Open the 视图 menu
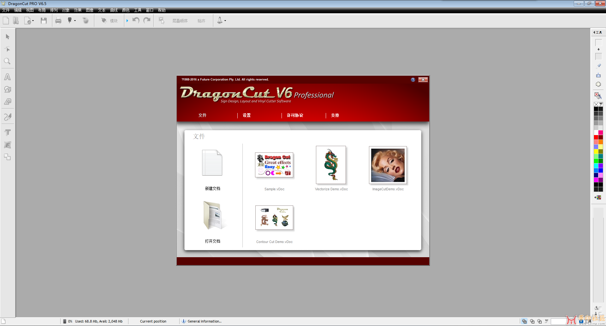Image resolution: width=606 pixels, height=326 pixels. (30, 10)
